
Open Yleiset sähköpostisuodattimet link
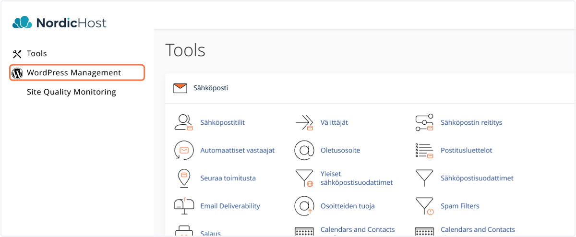357,178
